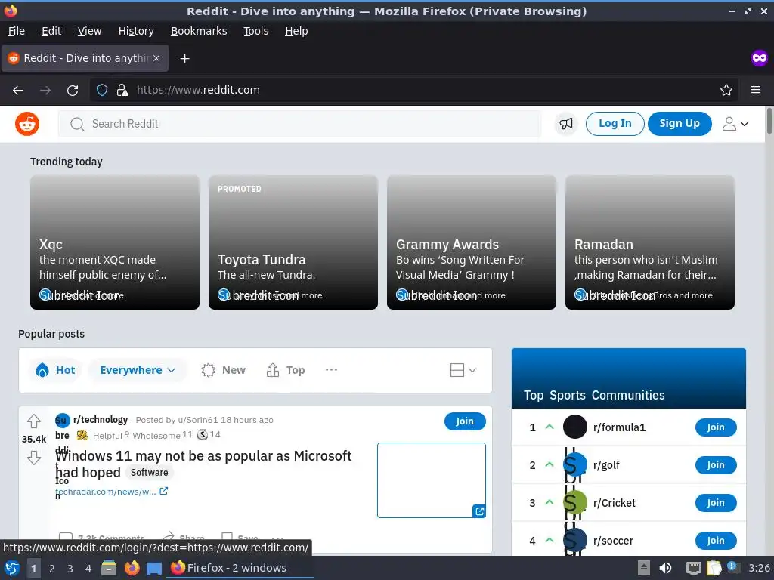The height and width of the screenshot is (580, 774).
Task: Open r/soccer community
Action: pyautogui.click(x=614, y=541)
